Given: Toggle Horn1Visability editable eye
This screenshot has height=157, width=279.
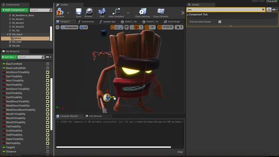Looking at the screenshot, I should [48, 81].
